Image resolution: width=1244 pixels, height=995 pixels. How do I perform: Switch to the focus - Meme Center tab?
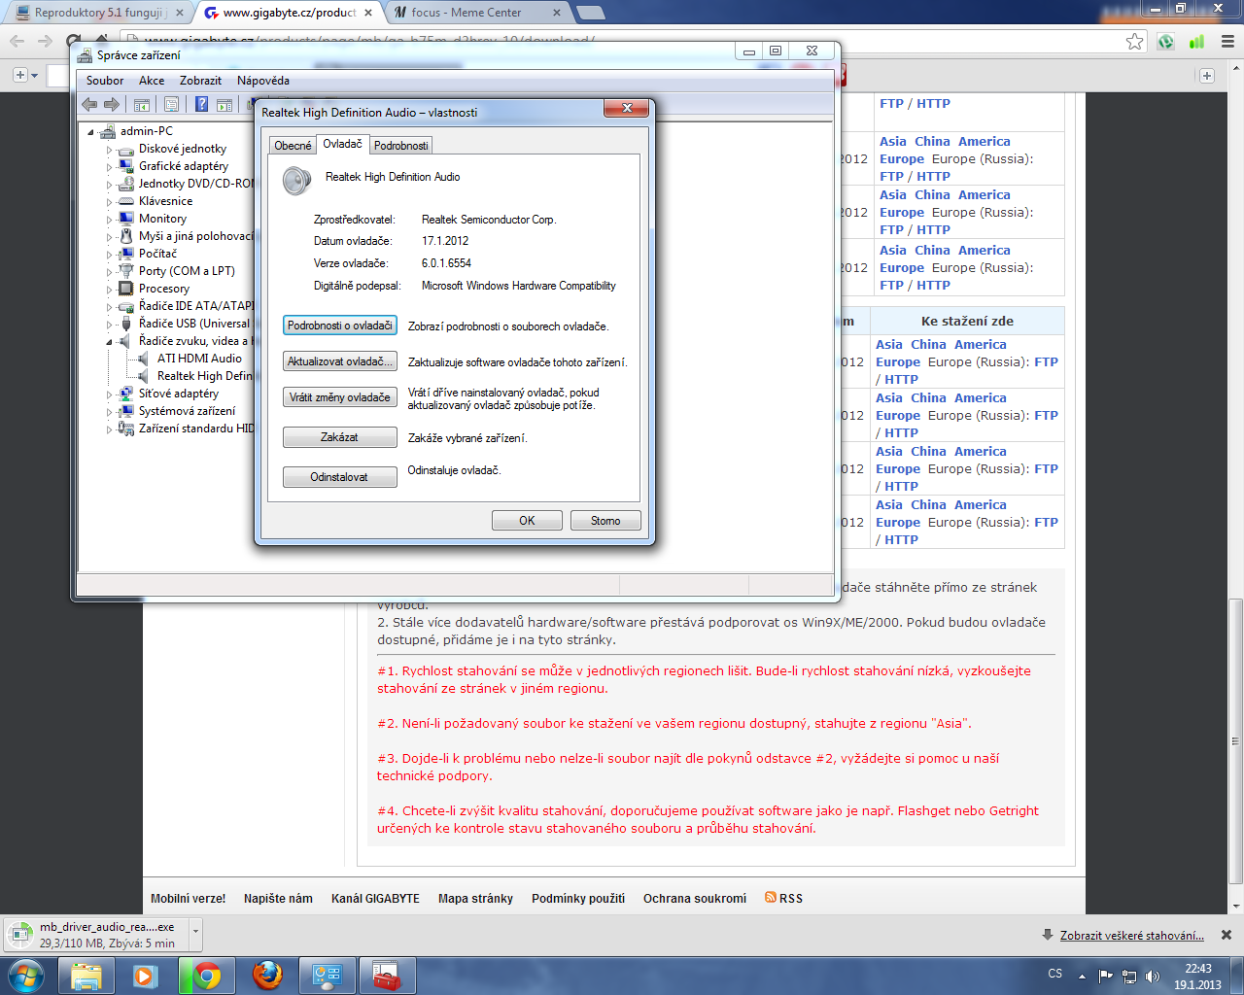click(x=476, y=13)
